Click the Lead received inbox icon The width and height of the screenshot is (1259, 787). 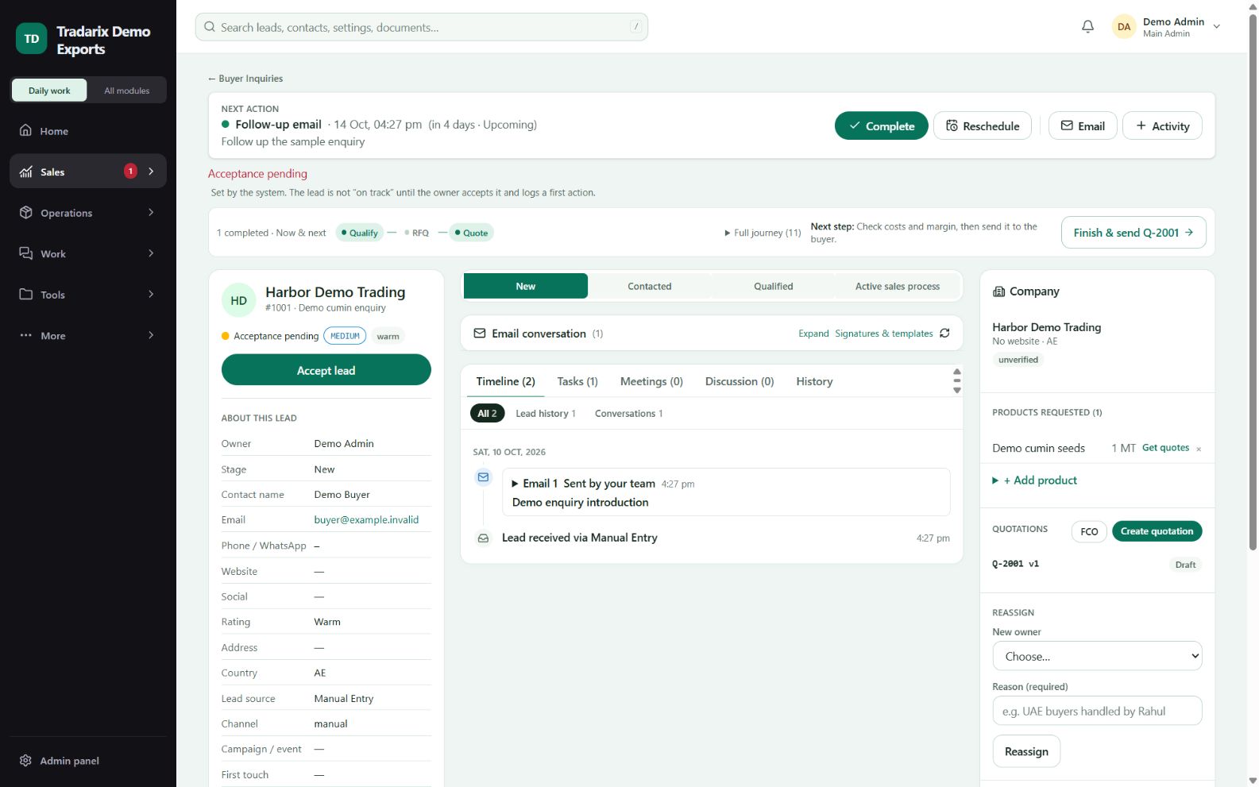pyautogui.click(x=483, y=538)
